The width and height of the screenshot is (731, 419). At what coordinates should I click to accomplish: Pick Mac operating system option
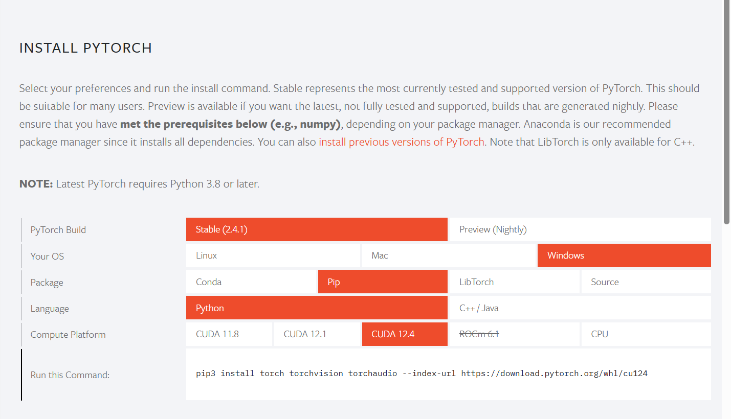[449, 255]
